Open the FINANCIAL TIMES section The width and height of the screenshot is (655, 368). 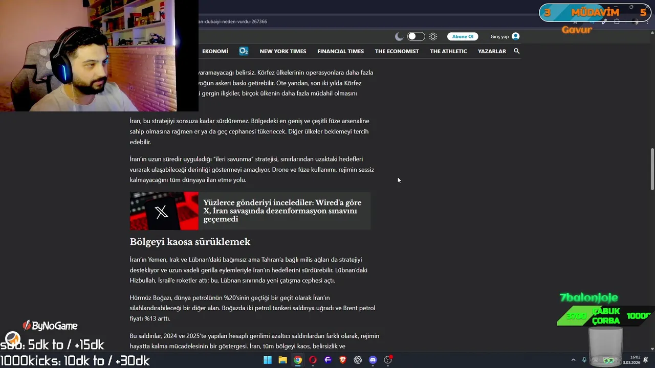(340, 51)
